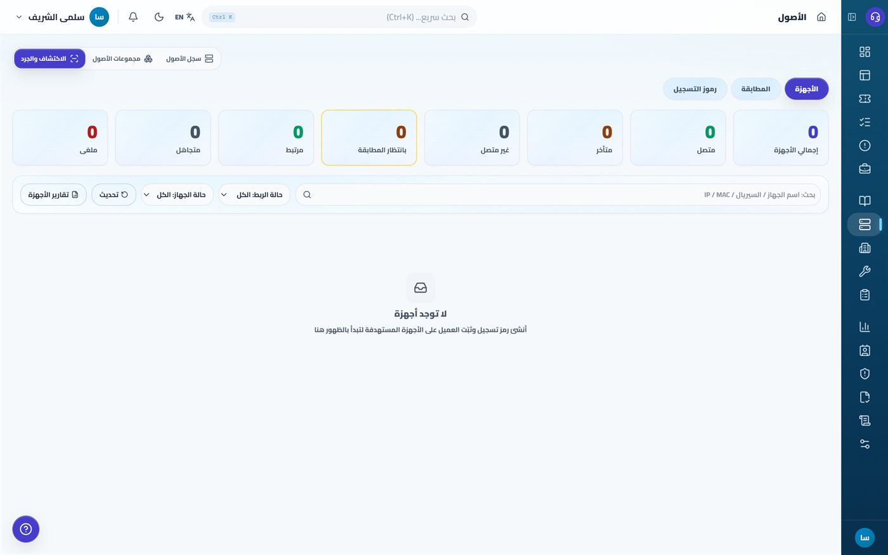Open the layout panel sidebar icon
The height and width of the screenshot is (555, 888).
(865, 75)
